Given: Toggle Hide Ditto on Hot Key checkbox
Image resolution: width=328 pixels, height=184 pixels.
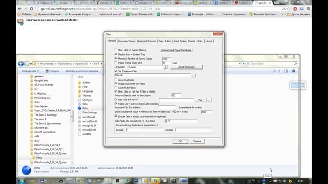Looking at the screenshot, I should (x=116, y=91).
